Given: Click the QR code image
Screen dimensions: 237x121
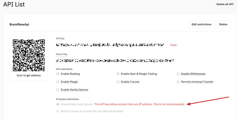Looking at the screenshot, I should [29, 55].
